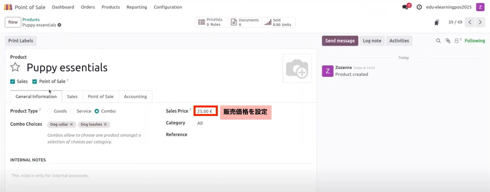Screen dimensions: 490x192
Task: Search messages with the magnifier icon
Action: [x=438, y=41]
